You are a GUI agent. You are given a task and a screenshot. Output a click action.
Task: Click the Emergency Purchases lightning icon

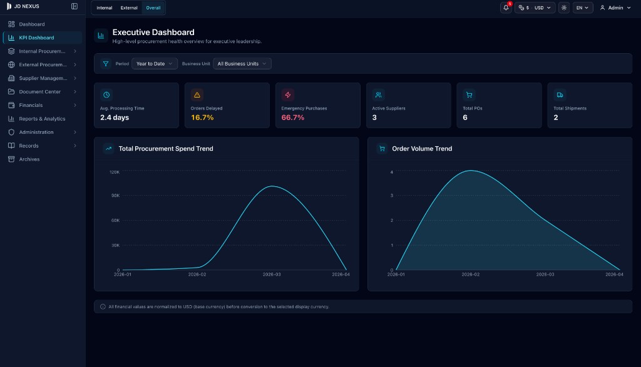288,94
